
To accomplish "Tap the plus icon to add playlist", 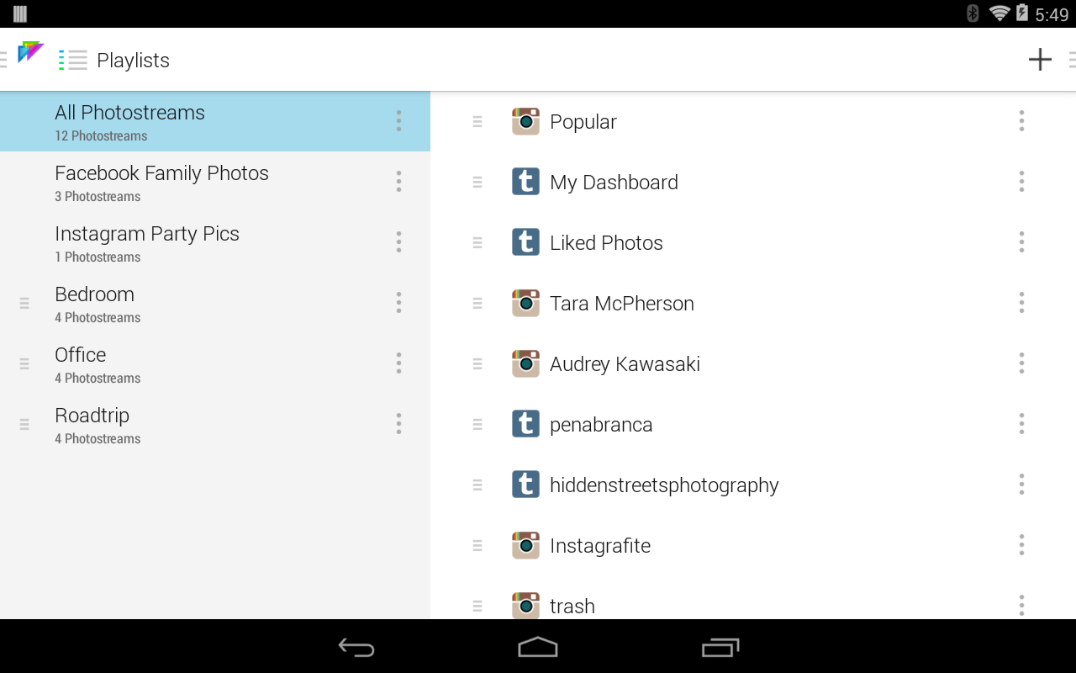I will tap(1040, 60).
